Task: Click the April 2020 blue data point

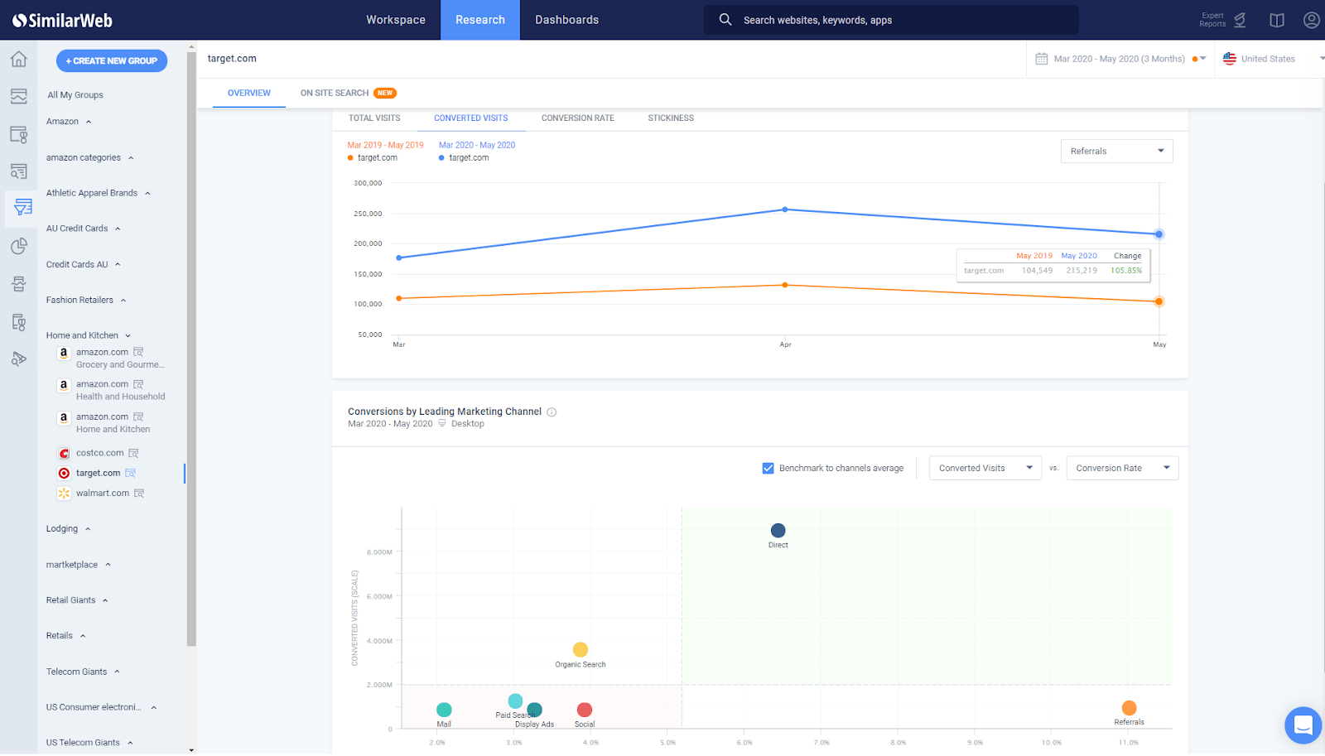Action: [785, 210]
